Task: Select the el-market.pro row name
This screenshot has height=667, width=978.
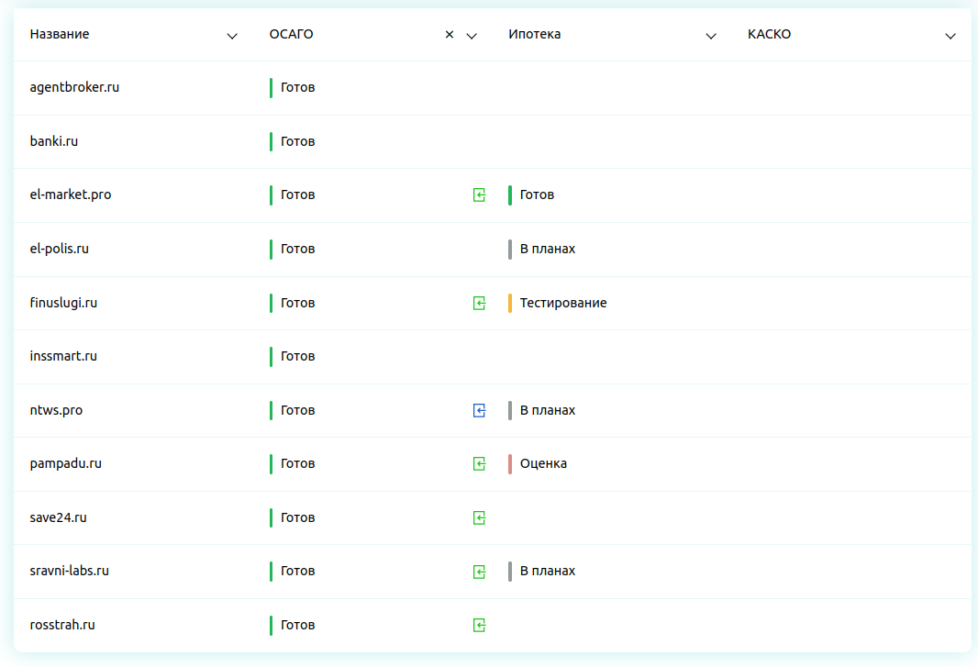Action: (x=71, y=195)
